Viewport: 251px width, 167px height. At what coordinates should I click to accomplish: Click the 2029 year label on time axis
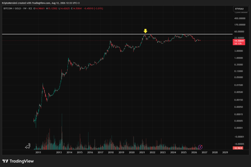click(225, 153)
